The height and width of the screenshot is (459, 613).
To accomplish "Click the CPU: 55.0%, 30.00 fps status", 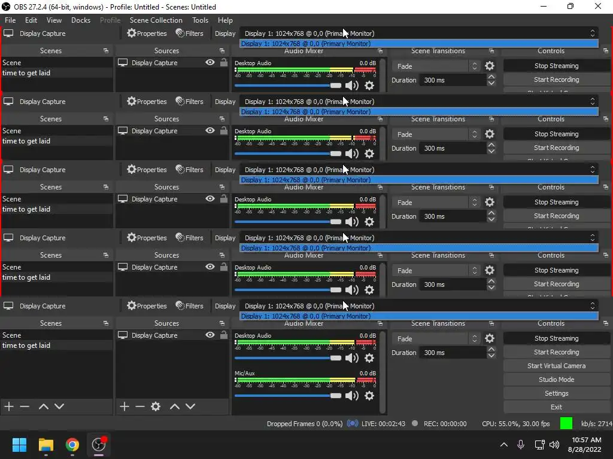I will pos(515,424).
